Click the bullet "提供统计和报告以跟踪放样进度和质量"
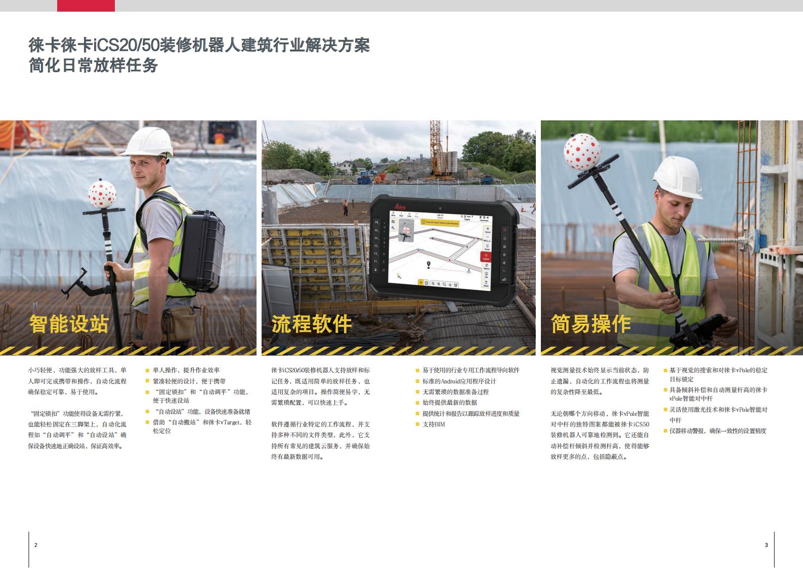Screen dimensions: 803x568 pos(468,414)
